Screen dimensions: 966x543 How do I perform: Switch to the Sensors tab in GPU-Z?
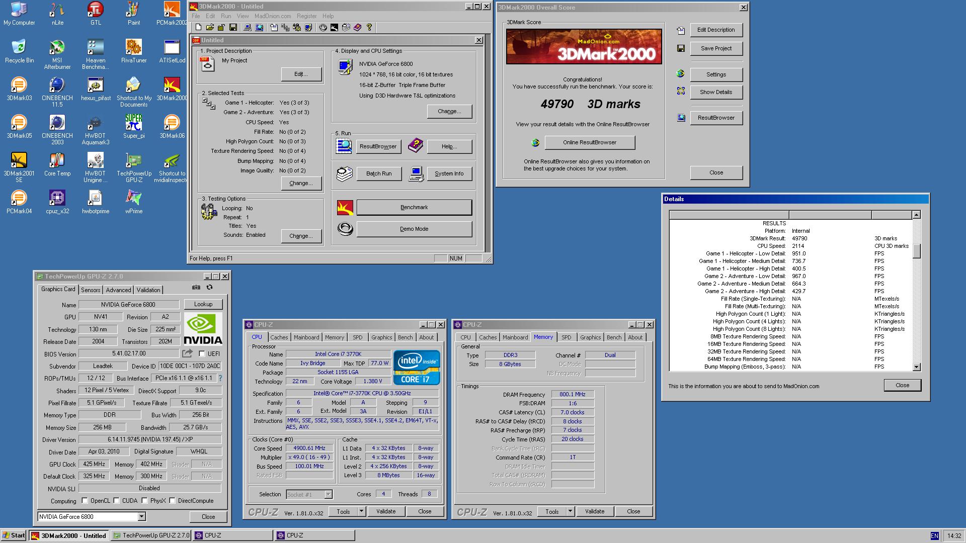pos(91,290)
